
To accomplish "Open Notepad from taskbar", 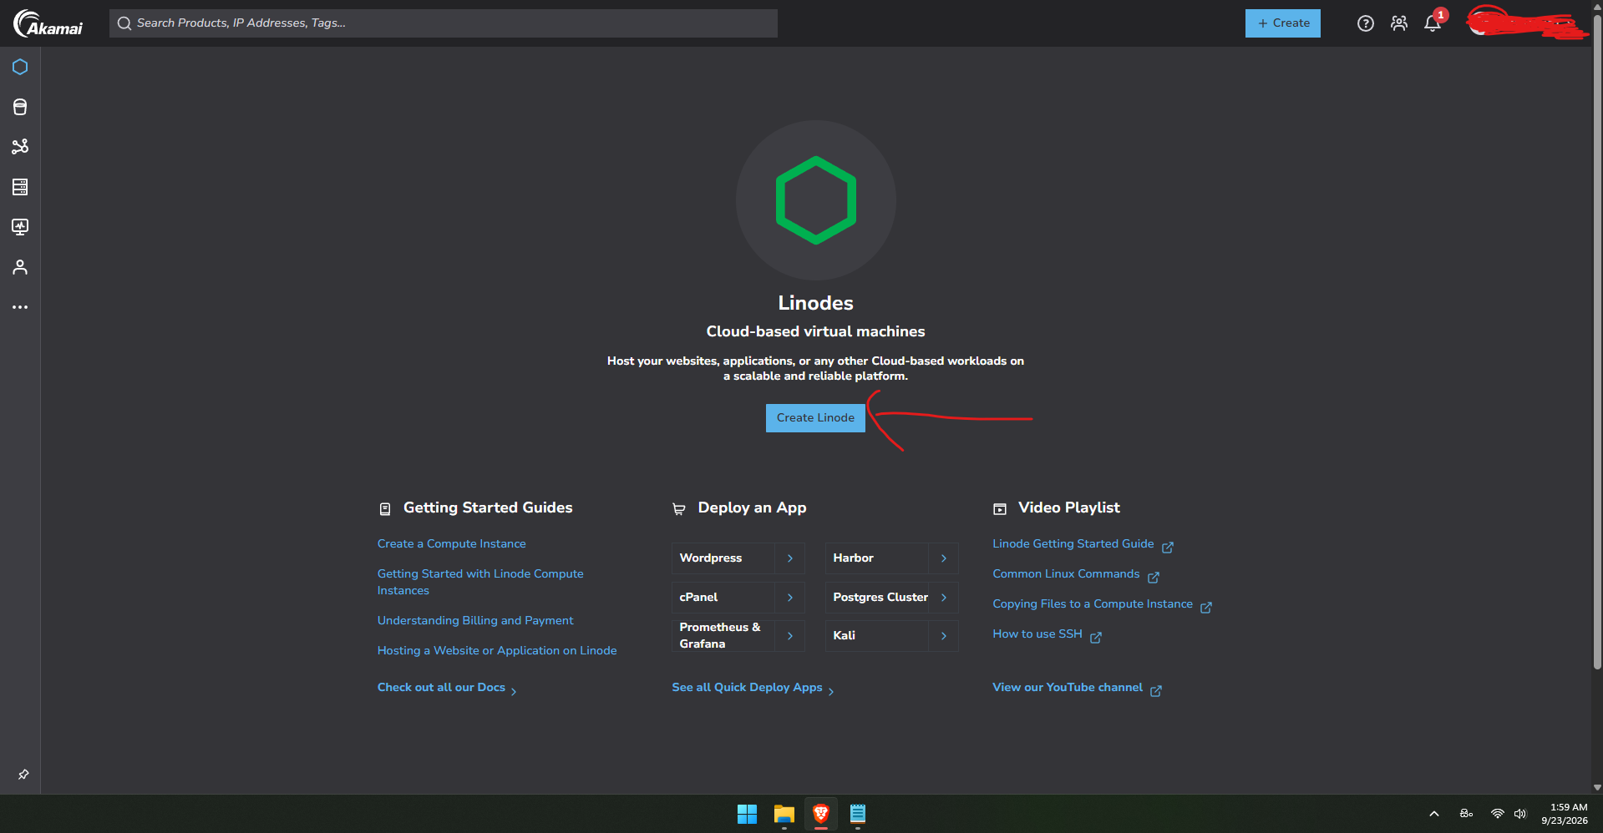I will click(858, 814).
